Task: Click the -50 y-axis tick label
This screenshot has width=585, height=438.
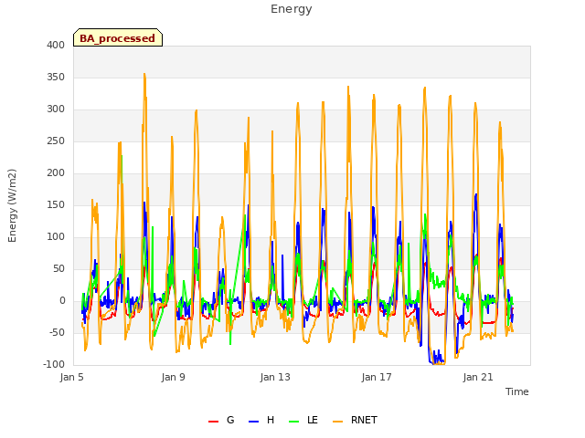Action: click(x=57, y=332)
